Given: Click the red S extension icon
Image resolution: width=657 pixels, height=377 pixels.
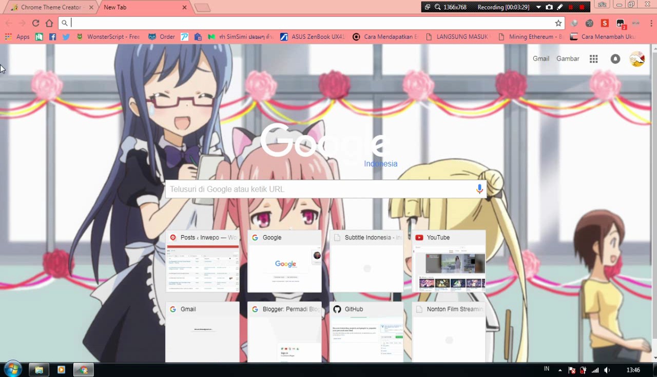Looking at the screenshot, I should 605,23.
